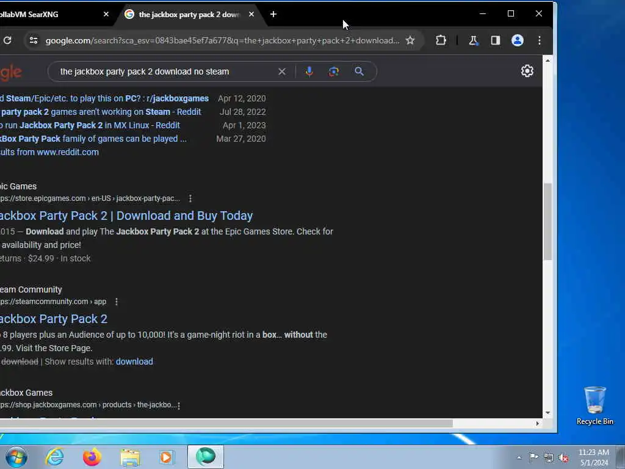Open Windows Media Player from taskbar
Screen dimensions: 625x469
pos(167,457)
